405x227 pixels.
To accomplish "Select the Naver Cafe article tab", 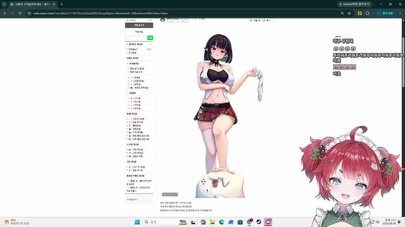I will pos(32,4).
